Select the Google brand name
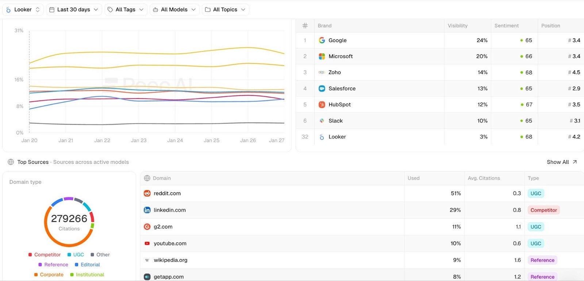Screen dimensions: 584x281 tap(338, 40)
